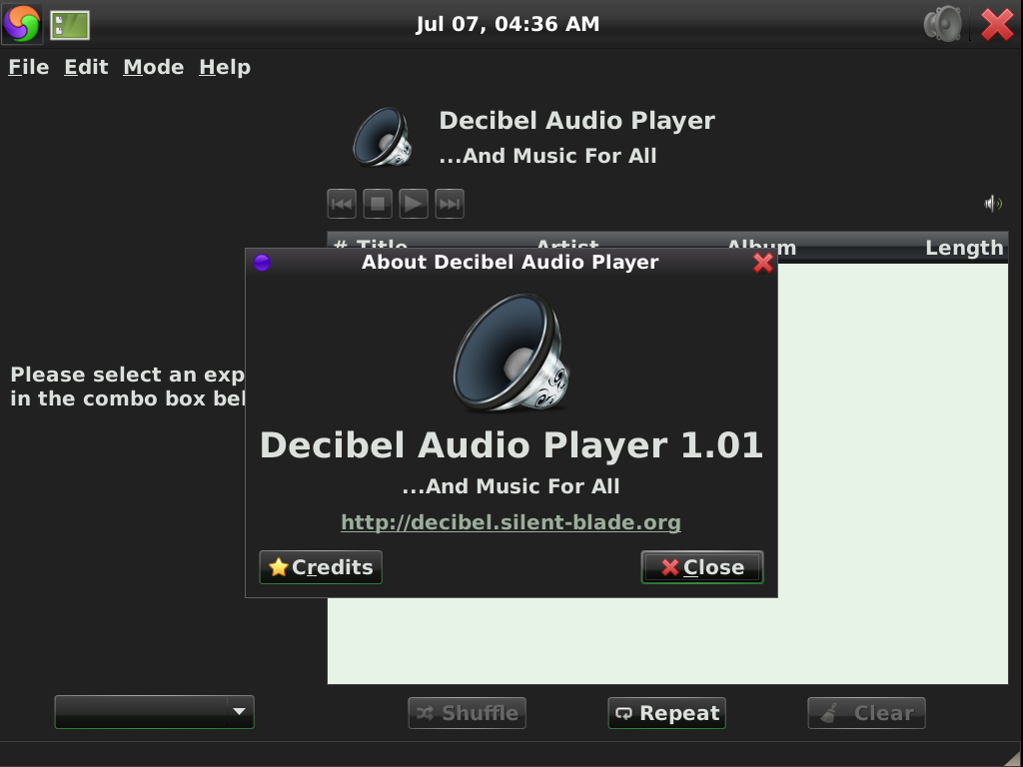Open the Mode menu
1023x767 pixels.
click(152, 67)
